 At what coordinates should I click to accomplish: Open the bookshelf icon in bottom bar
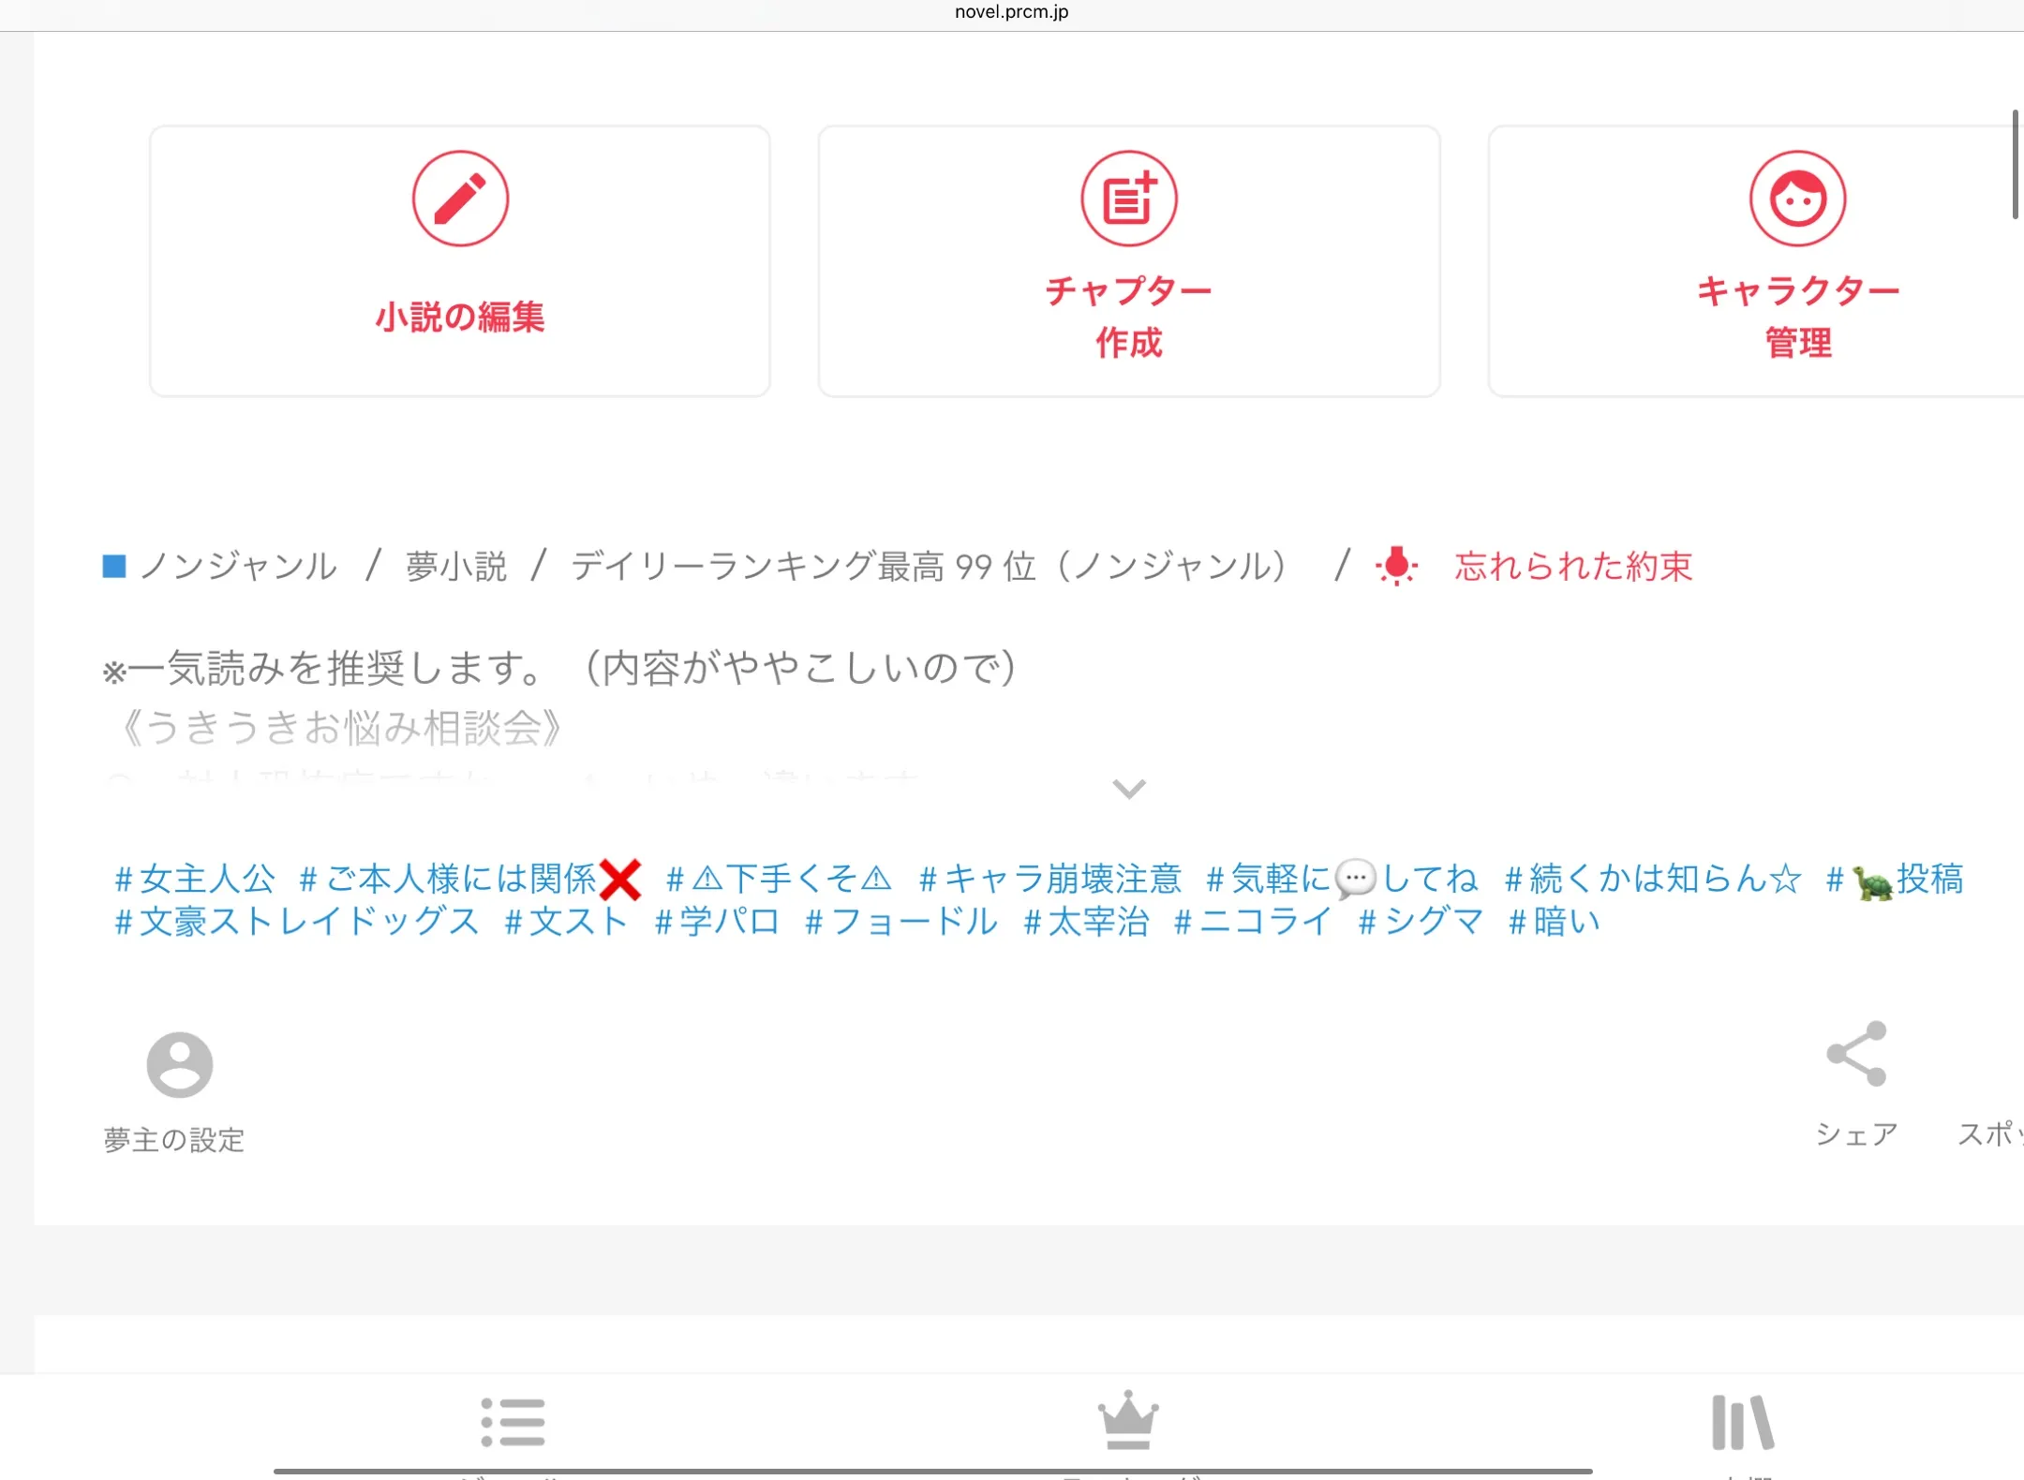(x=1742, y=1422)
